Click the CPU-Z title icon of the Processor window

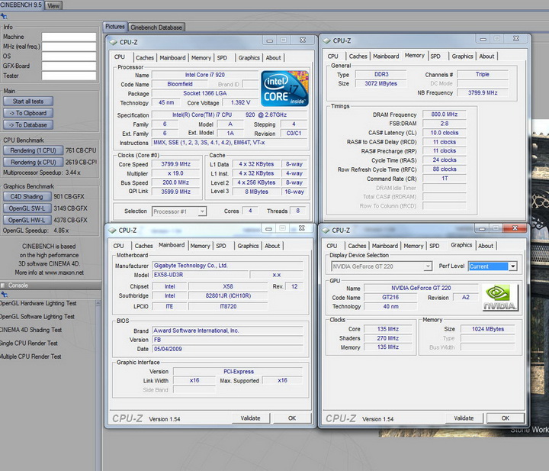[113, 40]
